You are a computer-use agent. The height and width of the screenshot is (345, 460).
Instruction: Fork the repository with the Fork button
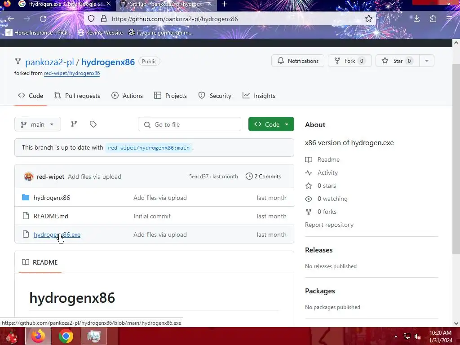349,61
